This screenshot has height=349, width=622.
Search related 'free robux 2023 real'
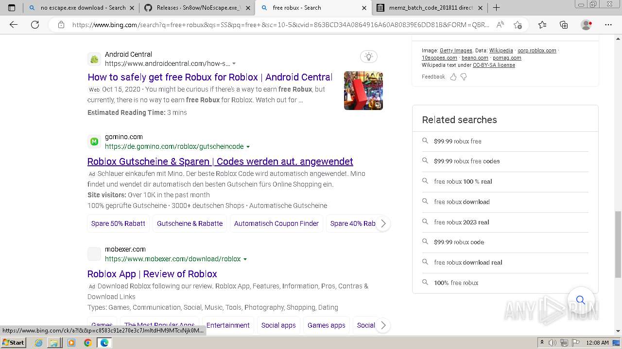[x=505, y=222]
